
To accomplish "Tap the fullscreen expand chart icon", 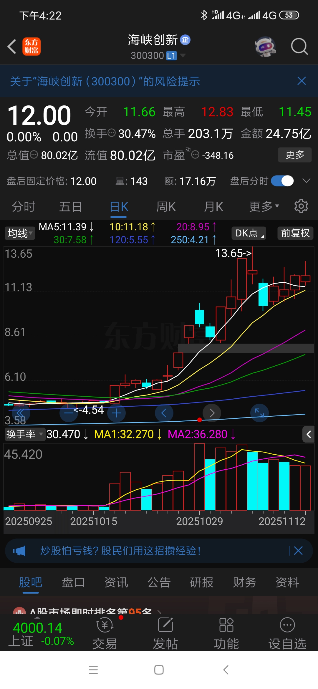I will 259,413.
